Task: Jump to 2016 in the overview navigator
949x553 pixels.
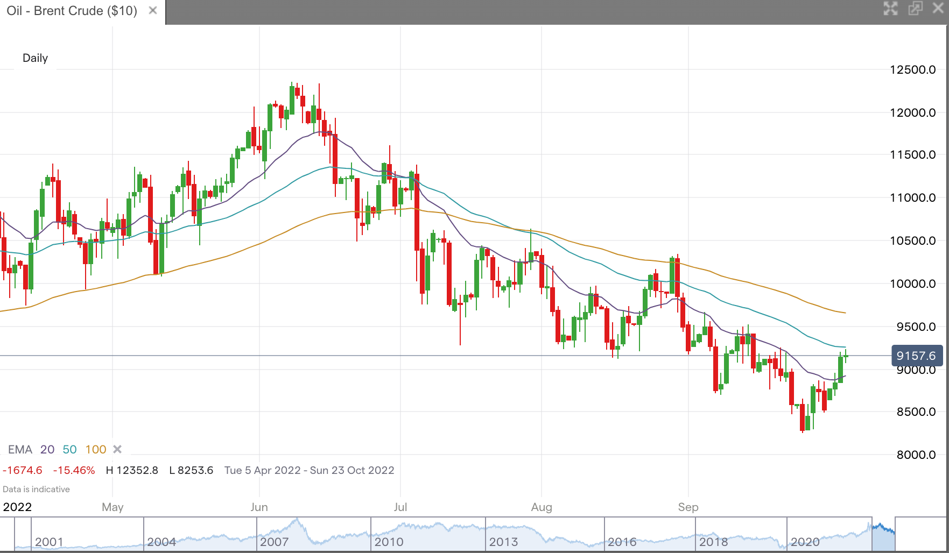Action: (622, 542)
